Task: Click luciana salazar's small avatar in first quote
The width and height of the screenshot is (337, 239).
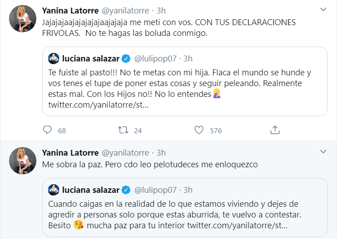Action: (x=55, y=58)
